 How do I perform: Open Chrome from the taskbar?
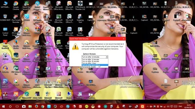(x=43, y=106)
